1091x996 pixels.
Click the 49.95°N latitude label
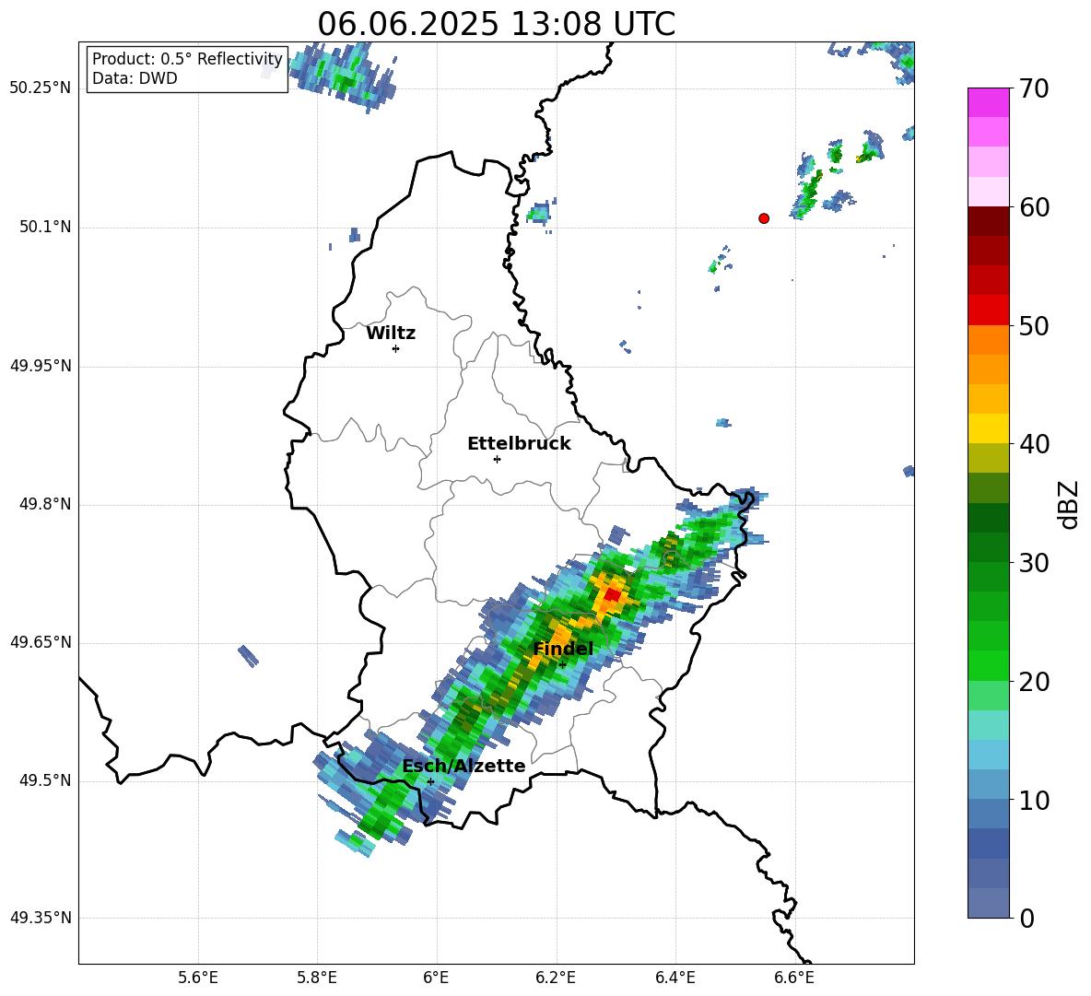tap(41, 366)
